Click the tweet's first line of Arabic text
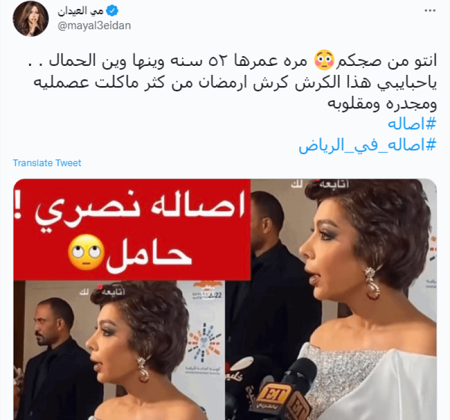The width and height of the screenshot is (450, 420). 232,61
